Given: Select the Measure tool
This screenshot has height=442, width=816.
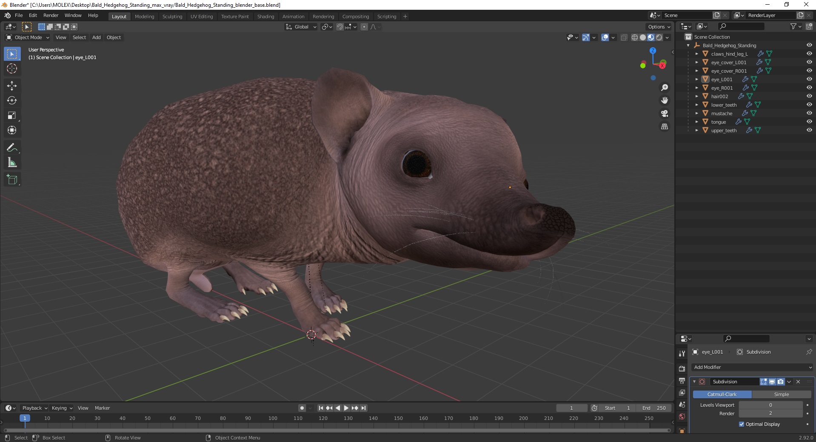Looking at the screenshot, I should 12,163.
